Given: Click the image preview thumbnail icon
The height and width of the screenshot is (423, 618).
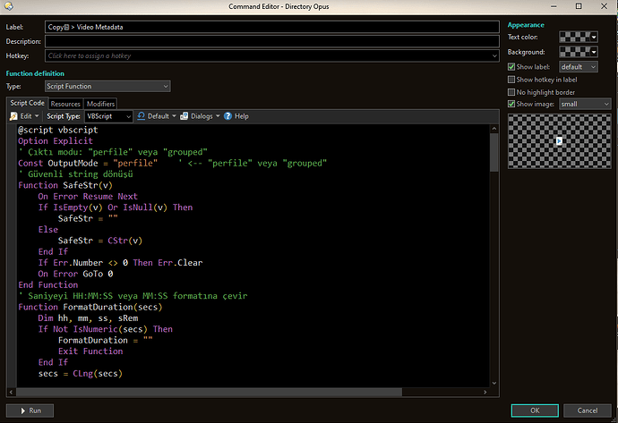Looking at the screenshot, I should pyautogui.click(x=560, y=141).
